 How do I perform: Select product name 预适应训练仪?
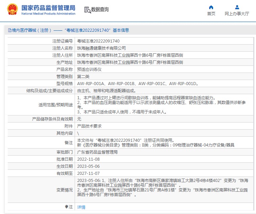89,70
